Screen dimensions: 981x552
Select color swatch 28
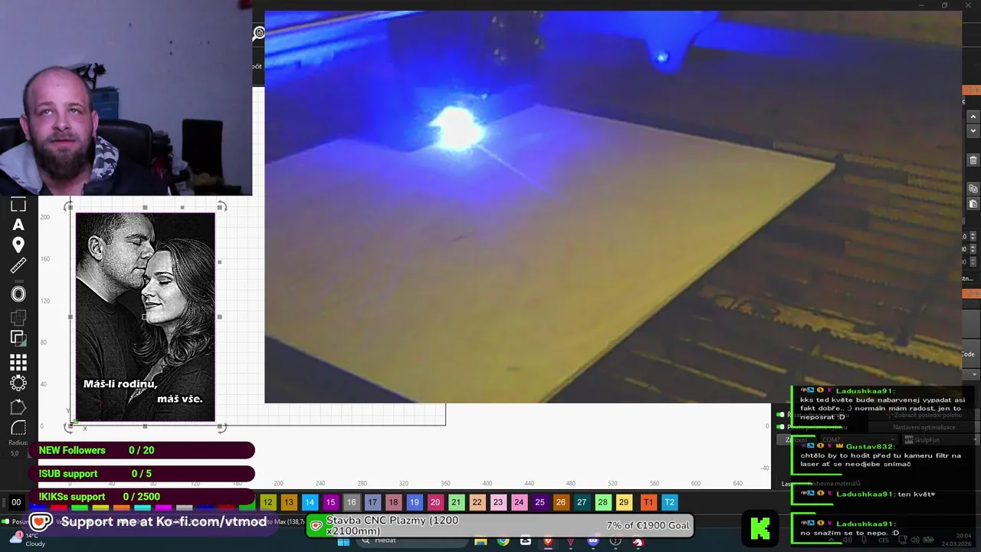[x=602, y=502]
